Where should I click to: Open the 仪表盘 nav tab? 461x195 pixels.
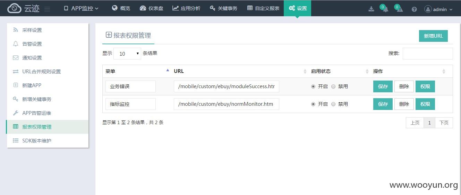[151, 8]
